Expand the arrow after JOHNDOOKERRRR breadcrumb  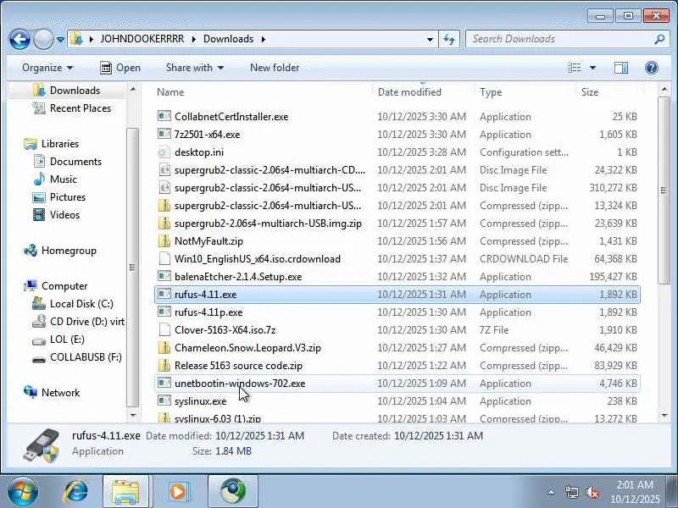pyautogui.click(x=194, y=39)
